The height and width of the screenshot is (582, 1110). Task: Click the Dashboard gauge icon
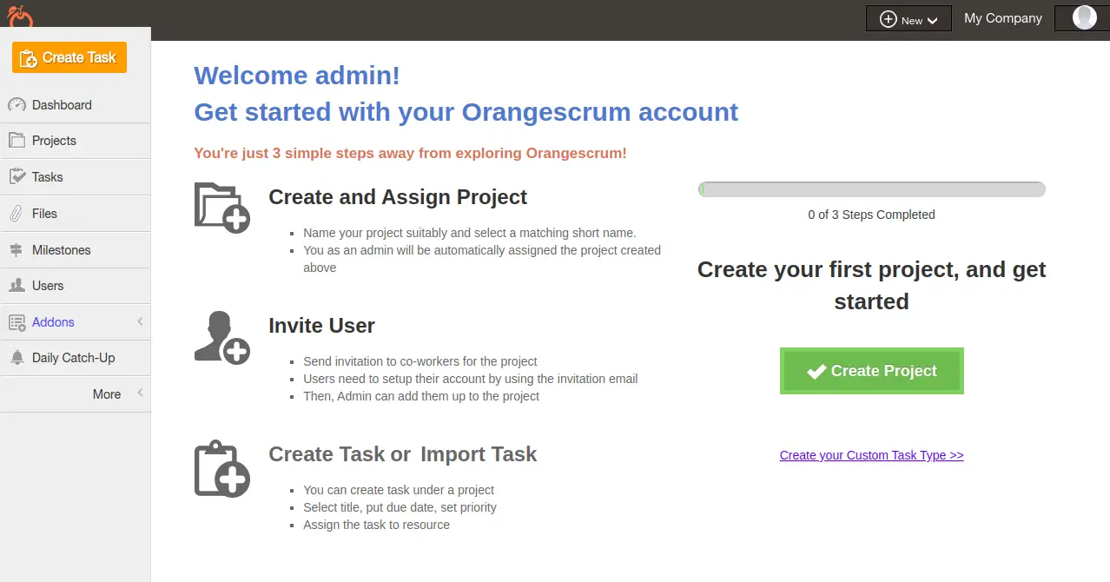pyautogui.click(x=17, y=105)
